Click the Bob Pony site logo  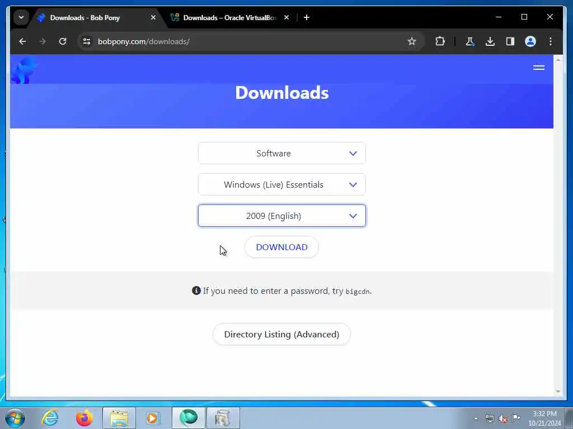24,70
